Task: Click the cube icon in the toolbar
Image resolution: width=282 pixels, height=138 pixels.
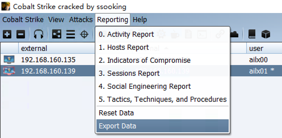Action: click(x=266, y=34)
